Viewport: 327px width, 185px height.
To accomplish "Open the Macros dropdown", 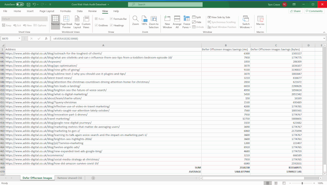I will click(260, 24).
